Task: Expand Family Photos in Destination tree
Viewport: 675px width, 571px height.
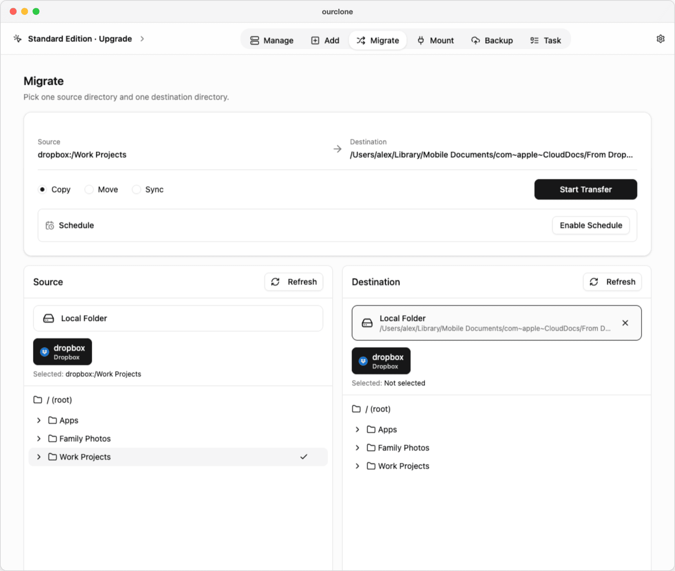Action: tap(358, 447)
